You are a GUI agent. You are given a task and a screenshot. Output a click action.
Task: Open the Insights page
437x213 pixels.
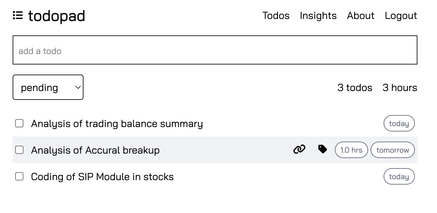click(318, 15)
